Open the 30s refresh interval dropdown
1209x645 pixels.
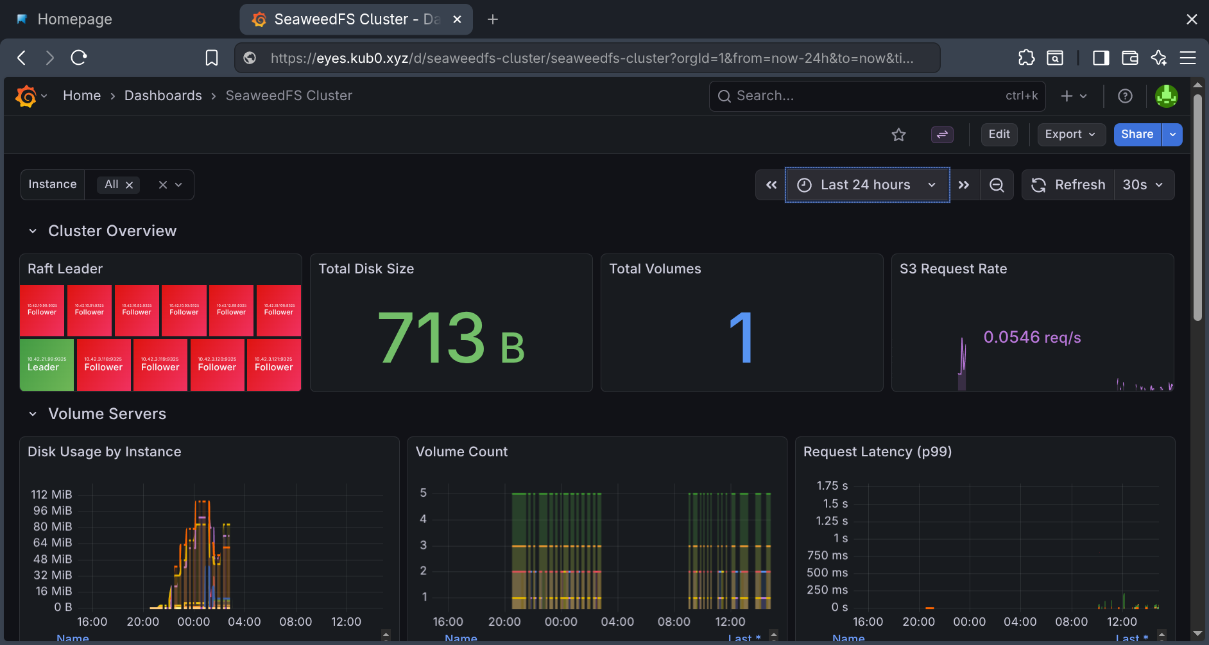1143,185
